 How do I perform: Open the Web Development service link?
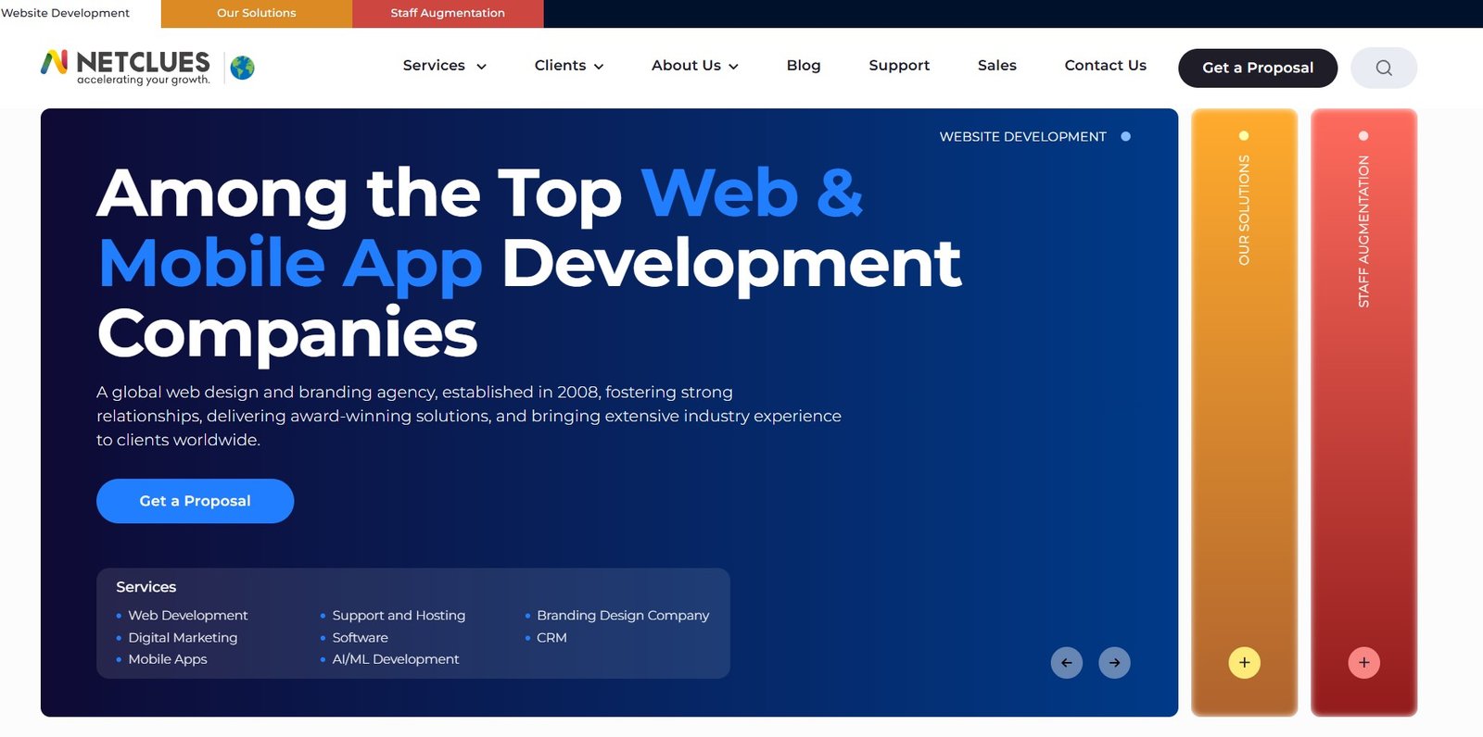click(x=188, y=615)
